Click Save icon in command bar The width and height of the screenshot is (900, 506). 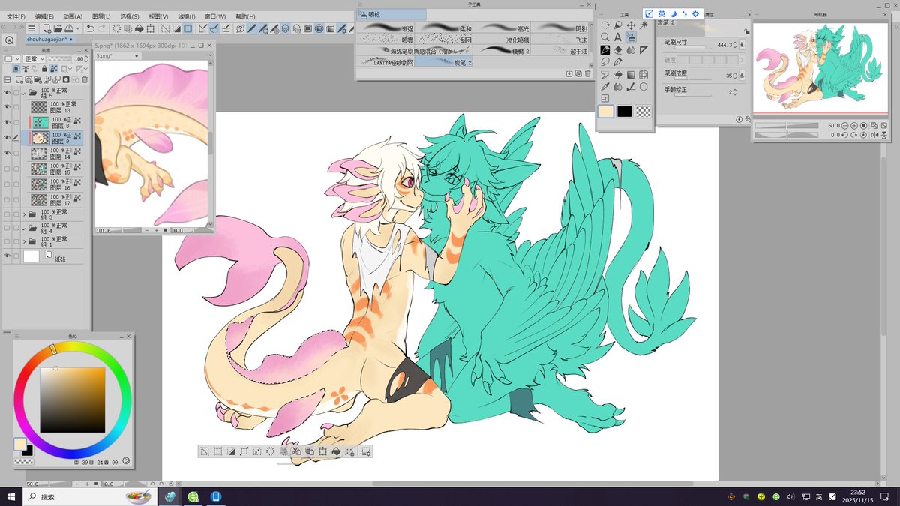pyautogui.click(x=69, y=28)
